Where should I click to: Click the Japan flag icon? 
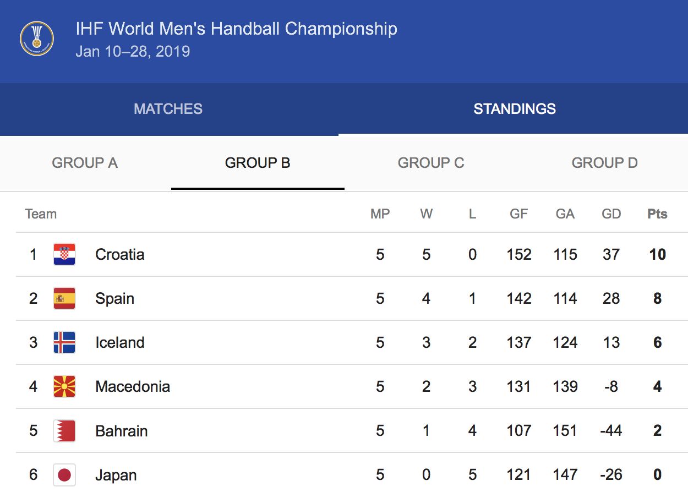(64, 475)
